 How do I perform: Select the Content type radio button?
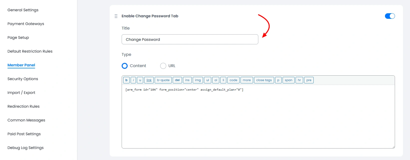click(125, 66)
